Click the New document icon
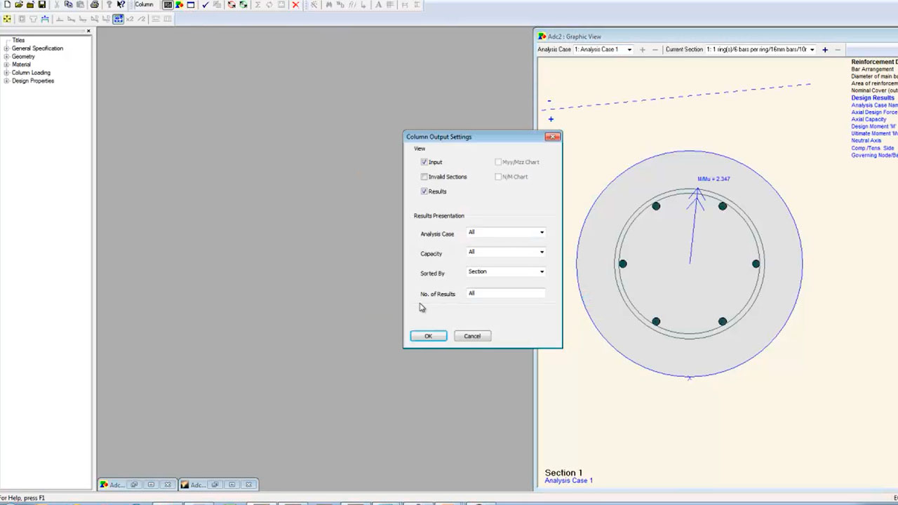Viewport: 898px width, 505px height. 7,5
